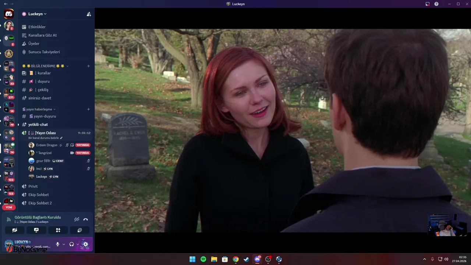
Task: Open user settings gear icon
Action: pyautogui.click(x=86, y=244)
